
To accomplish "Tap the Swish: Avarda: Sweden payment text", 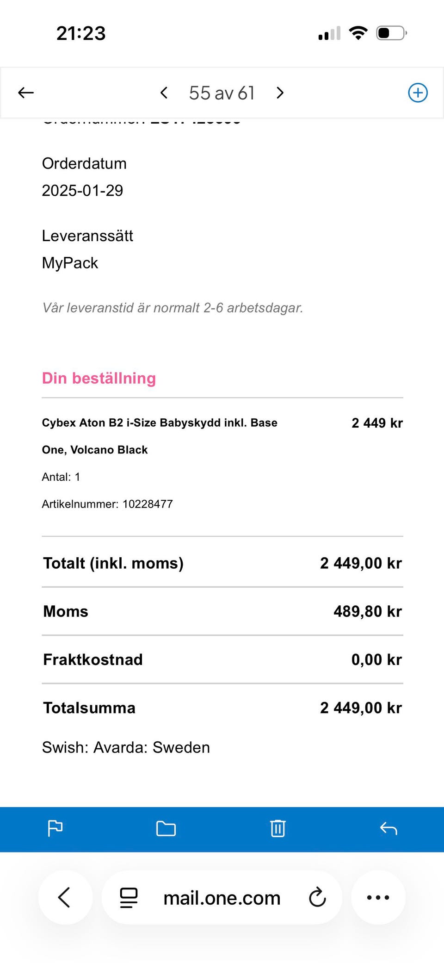I will (x=126, y=747).
